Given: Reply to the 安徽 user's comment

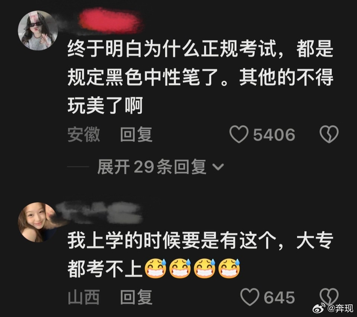Looking at the screenshot, I should click(x=136, y=134).
